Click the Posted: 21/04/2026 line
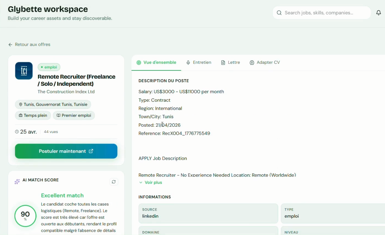This screenshot has height=235, width=385. coord(160,125)
